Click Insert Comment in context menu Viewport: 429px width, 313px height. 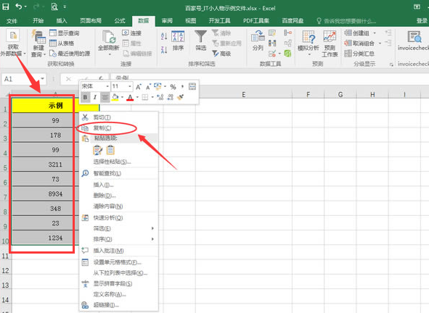coord(118,251)
